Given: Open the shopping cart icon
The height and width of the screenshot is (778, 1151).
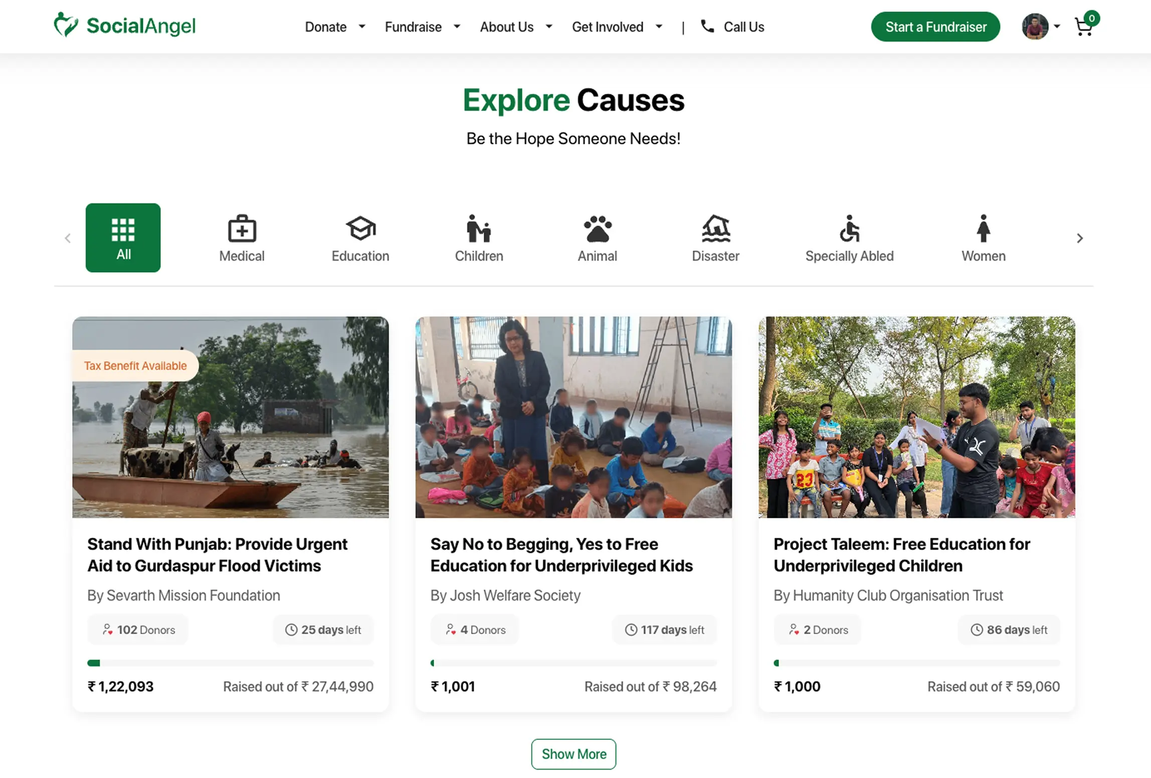Looking at the screenshot, I should (x=1084, y=27).
